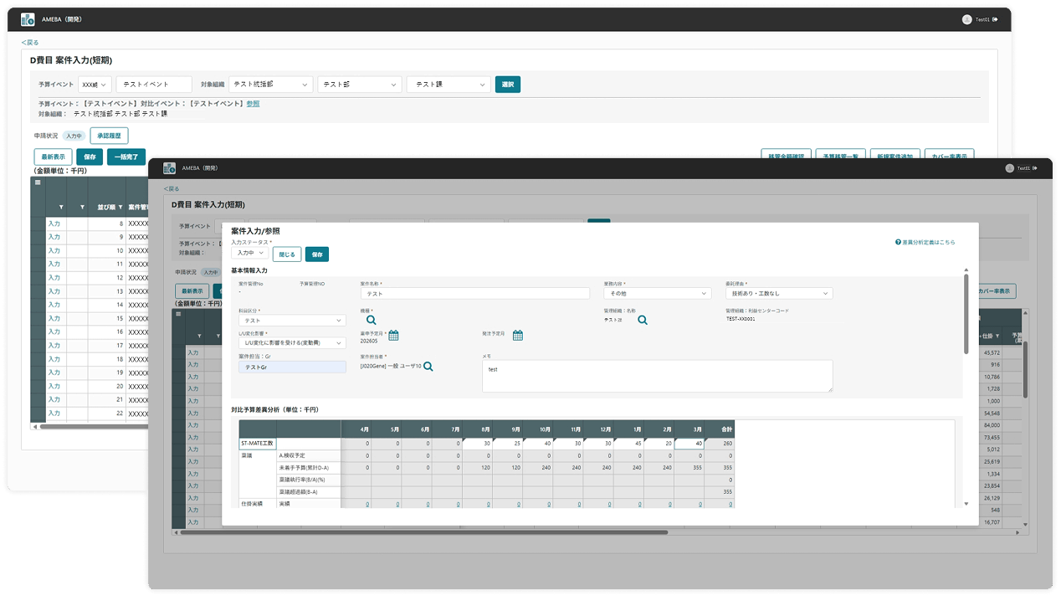Click the メモ text area containing test
Viewport: 1061px width, 601px height.
point(658,376)
